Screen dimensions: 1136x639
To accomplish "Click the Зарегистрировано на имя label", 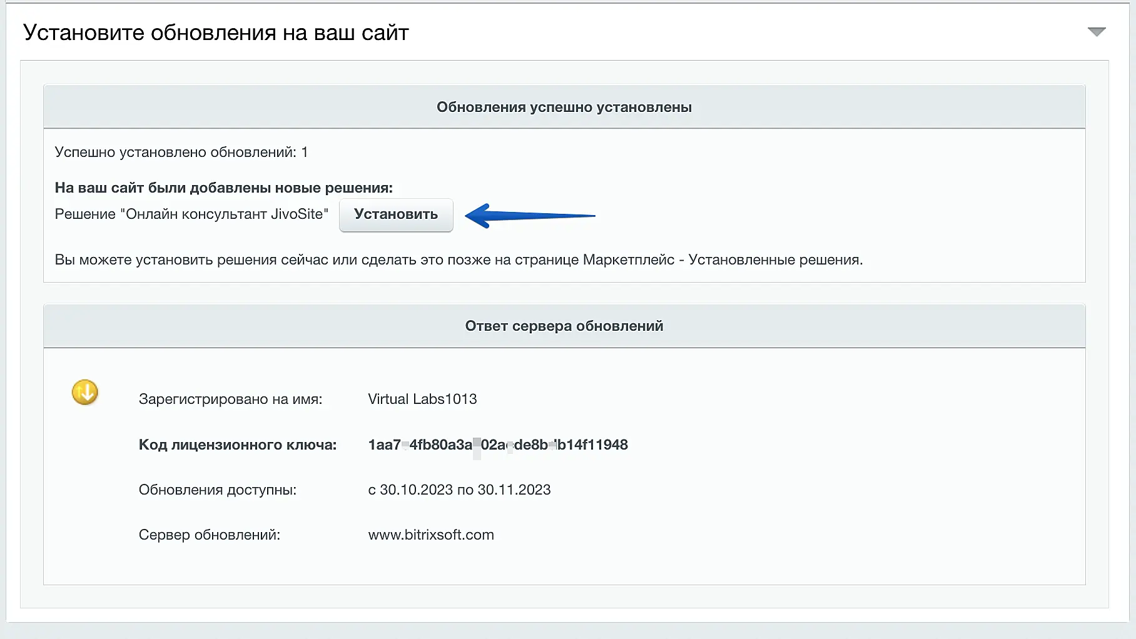I will pyautogui.click(x=230, y=399).
